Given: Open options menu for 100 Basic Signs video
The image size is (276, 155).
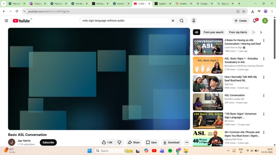Looking at the screenshot, I should (264, 114).
